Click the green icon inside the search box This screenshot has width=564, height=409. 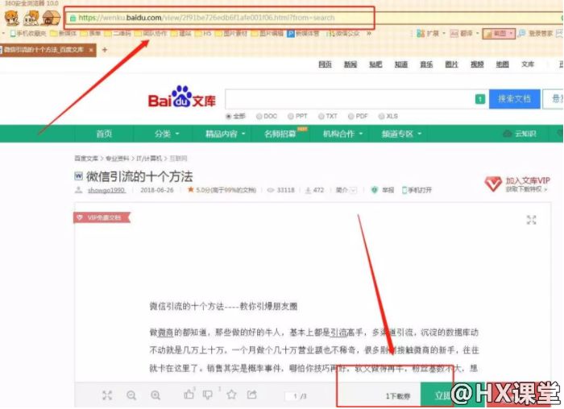pos(480,99)
